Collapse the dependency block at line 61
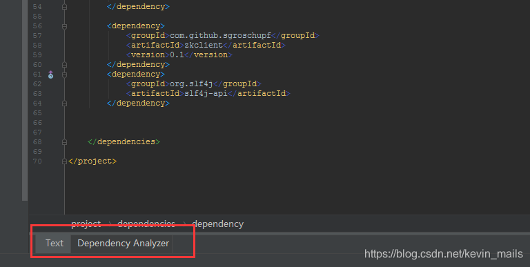Image resolution: width=530 pixels, height=267 pixels. point(64,75)
